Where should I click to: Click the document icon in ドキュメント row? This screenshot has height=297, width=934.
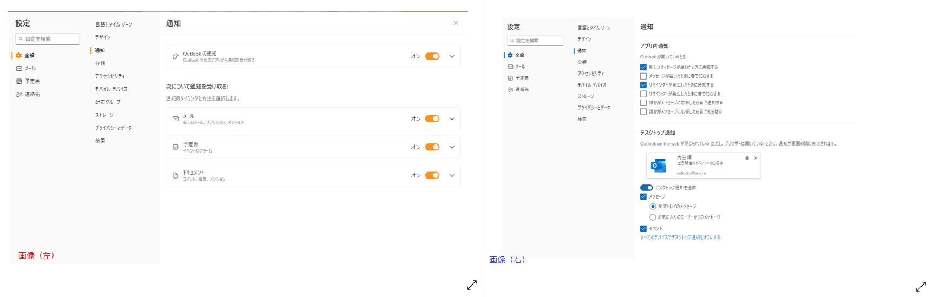tap(175, 175)
